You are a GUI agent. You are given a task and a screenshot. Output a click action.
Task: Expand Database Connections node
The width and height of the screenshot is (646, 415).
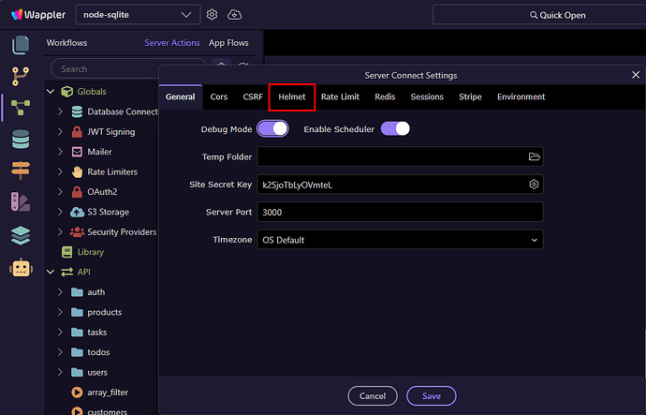tap(60, 111)
